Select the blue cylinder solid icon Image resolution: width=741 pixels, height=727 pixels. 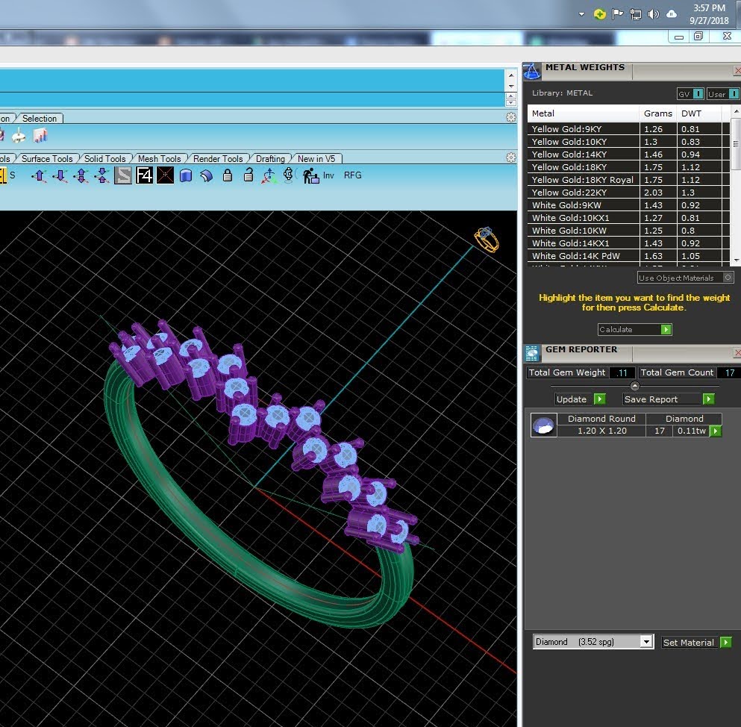186,176
